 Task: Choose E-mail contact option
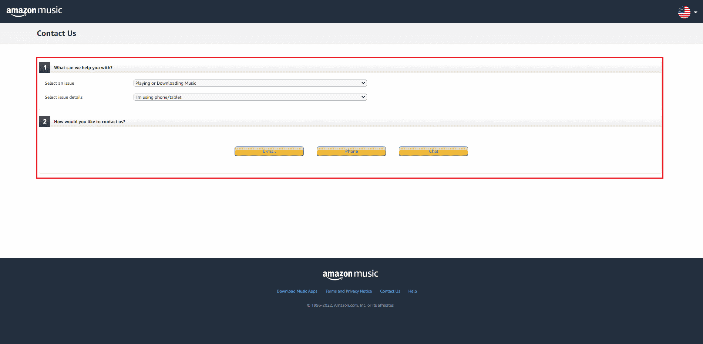269,151
